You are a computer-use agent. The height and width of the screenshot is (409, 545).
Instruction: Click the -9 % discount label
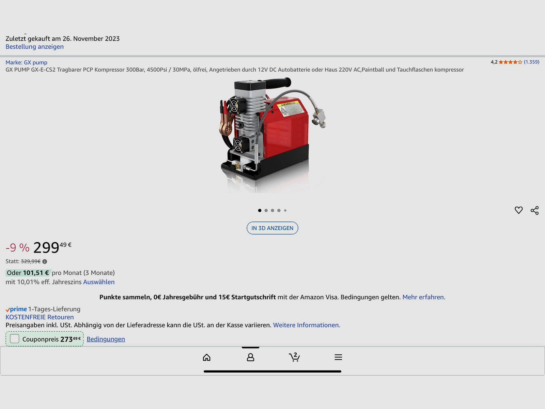17,247
